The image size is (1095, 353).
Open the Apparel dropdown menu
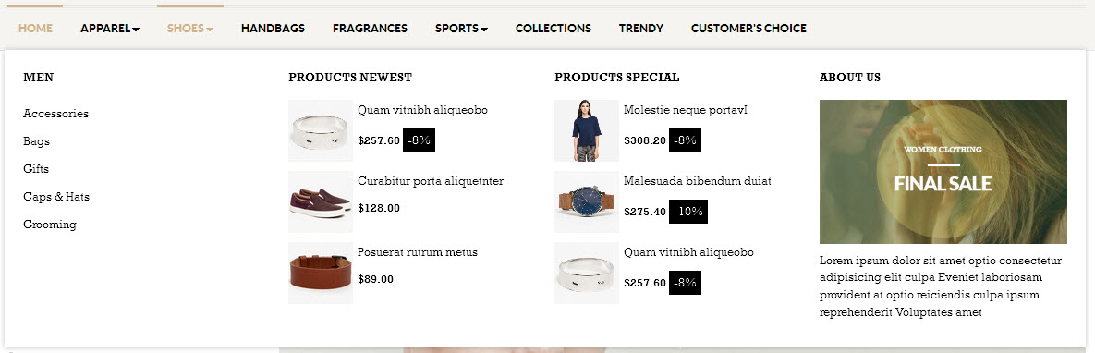(110, 29)
